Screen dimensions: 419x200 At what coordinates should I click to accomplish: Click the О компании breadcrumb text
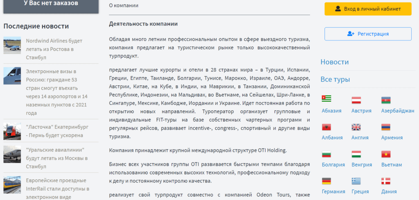coord(124,5)
